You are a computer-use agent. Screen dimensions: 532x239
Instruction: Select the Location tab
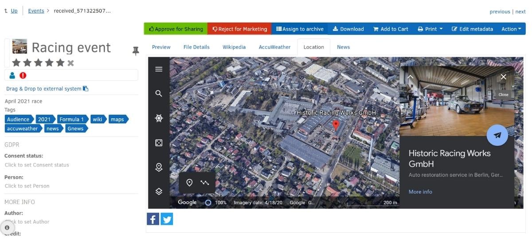(x=313, y=47)
